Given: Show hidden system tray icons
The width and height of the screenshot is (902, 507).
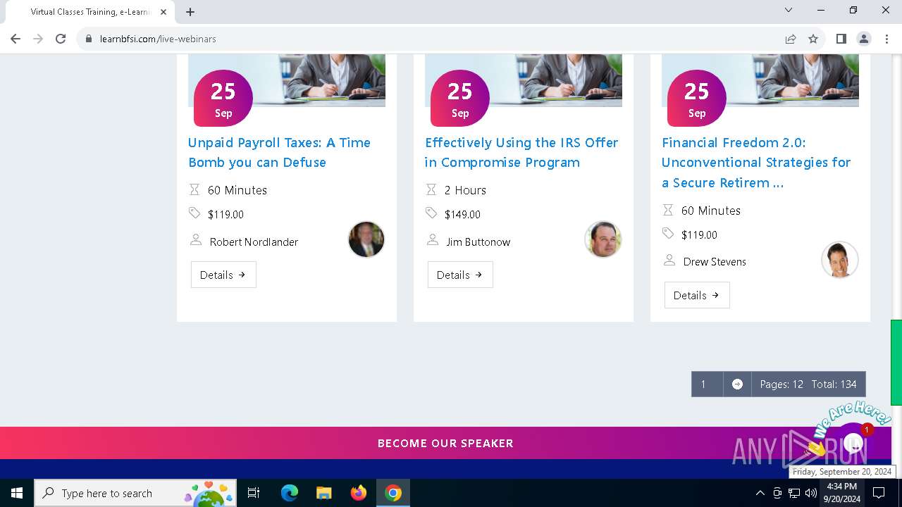Looking at the screenshot, I should tap(760, 493).
